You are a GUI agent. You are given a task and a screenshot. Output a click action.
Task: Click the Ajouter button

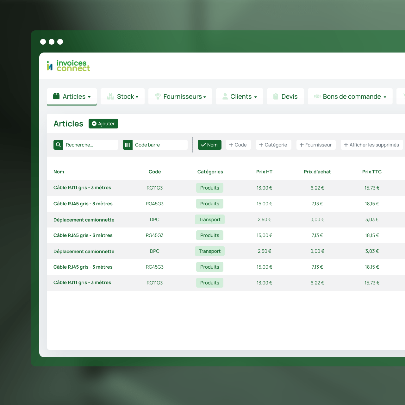[x=103, y=124]
